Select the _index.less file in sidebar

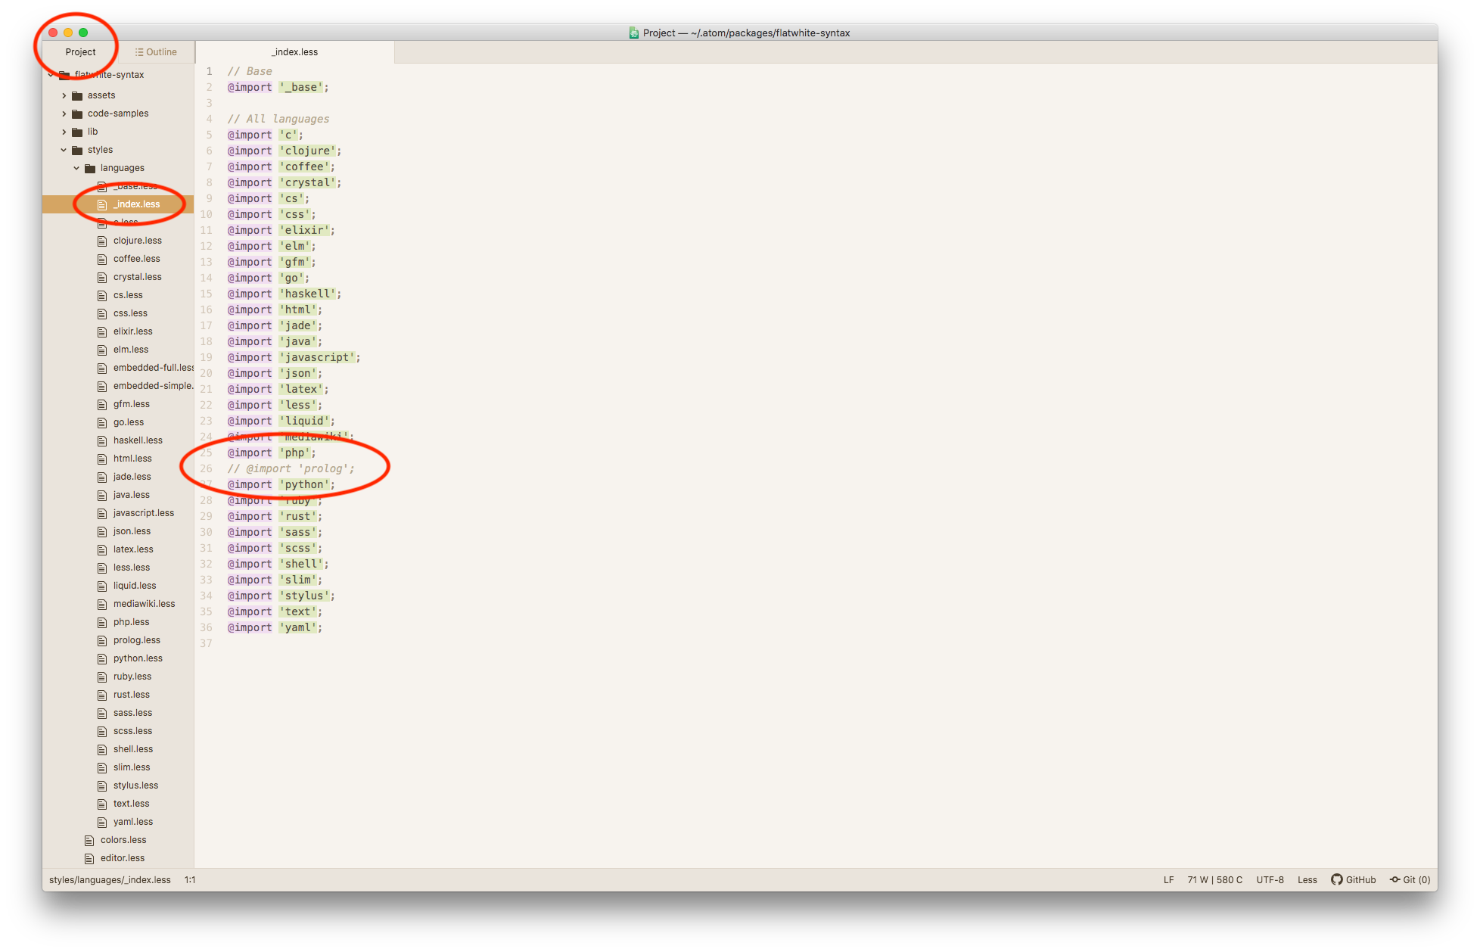tap(135, 204)
